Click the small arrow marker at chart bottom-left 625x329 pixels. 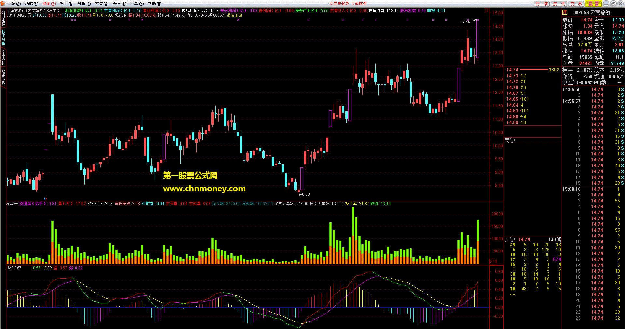coord(45,199)
